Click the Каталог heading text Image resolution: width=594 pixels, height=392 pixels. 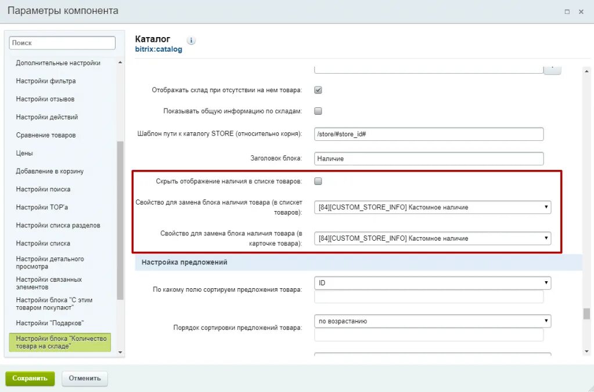pos(153,39)
